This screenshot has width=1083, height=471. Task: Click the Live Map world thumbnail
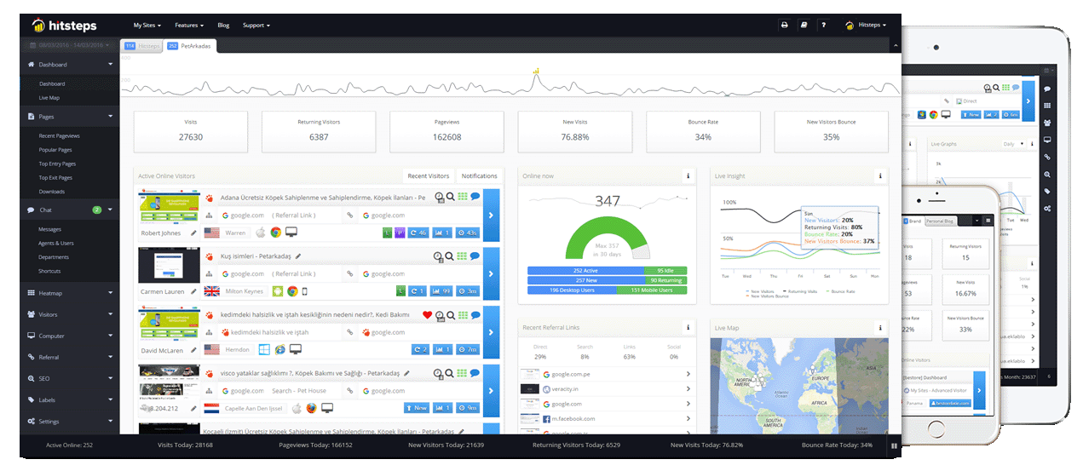point(798,385)
